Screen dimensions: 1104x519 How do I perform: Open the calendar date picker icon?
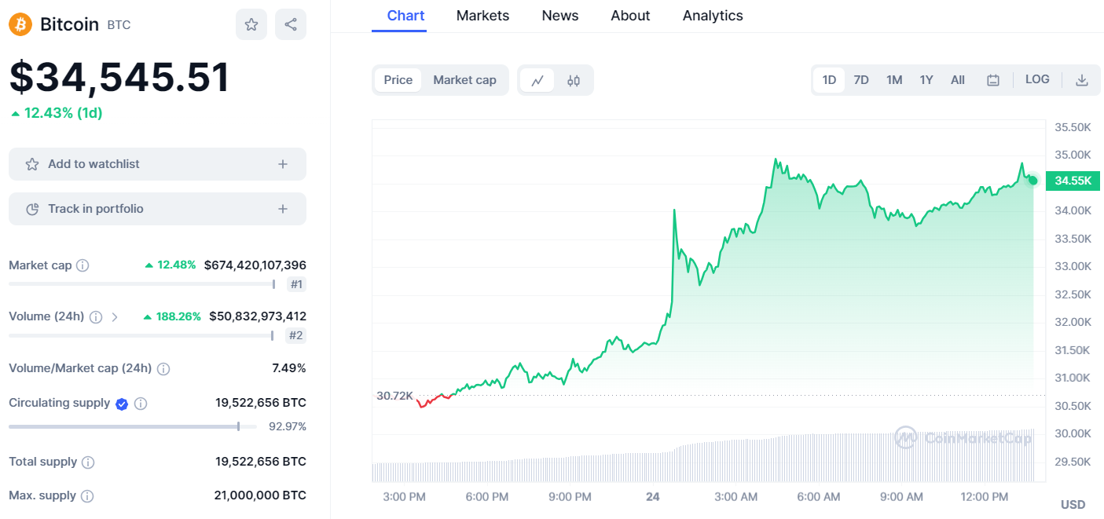tap(992, 79)
